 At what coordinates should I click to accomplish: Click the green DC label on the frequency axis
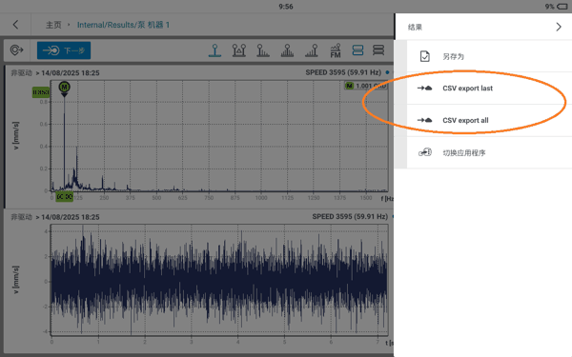click(x=64, y=197)
